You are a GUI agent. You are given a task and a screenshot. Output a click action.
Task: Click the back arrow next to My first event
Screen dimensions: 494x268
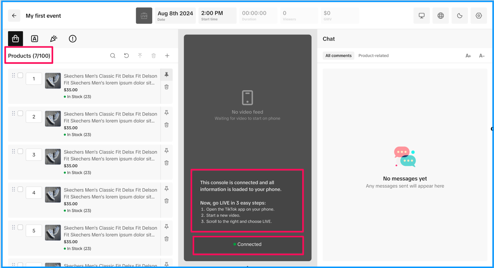14,16
